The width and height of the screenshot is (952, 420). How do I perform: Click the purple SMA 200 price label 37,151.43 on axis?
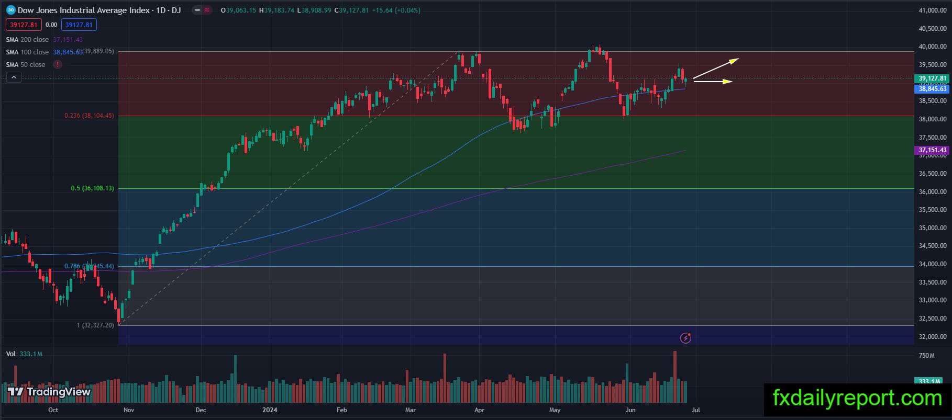[933, 150]
